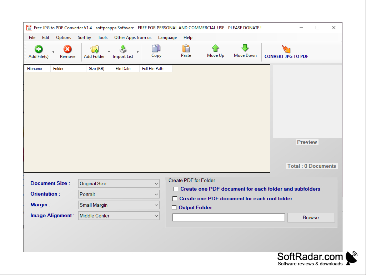The height and width of the screenshot is (275, 366).
Task: Open the Document Size dropdown
Action: 119,183
